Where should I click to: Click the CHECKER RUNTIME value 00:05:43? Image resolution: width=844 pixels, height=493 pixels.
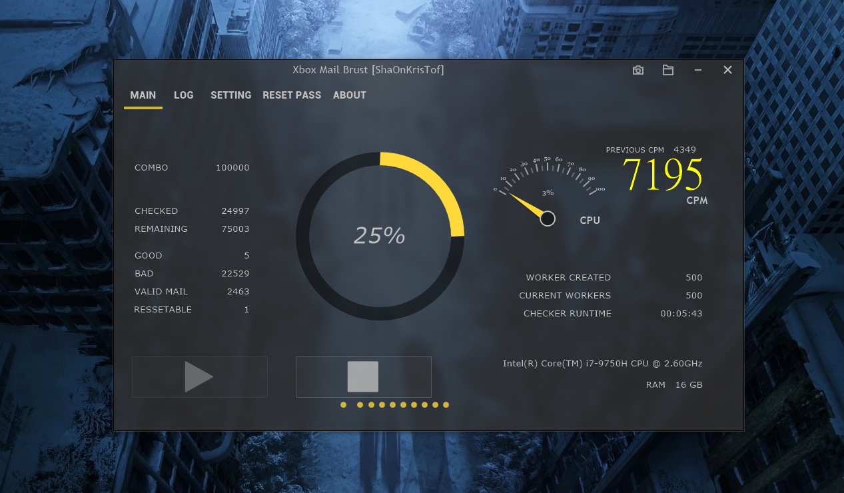[x=681, y=314]
